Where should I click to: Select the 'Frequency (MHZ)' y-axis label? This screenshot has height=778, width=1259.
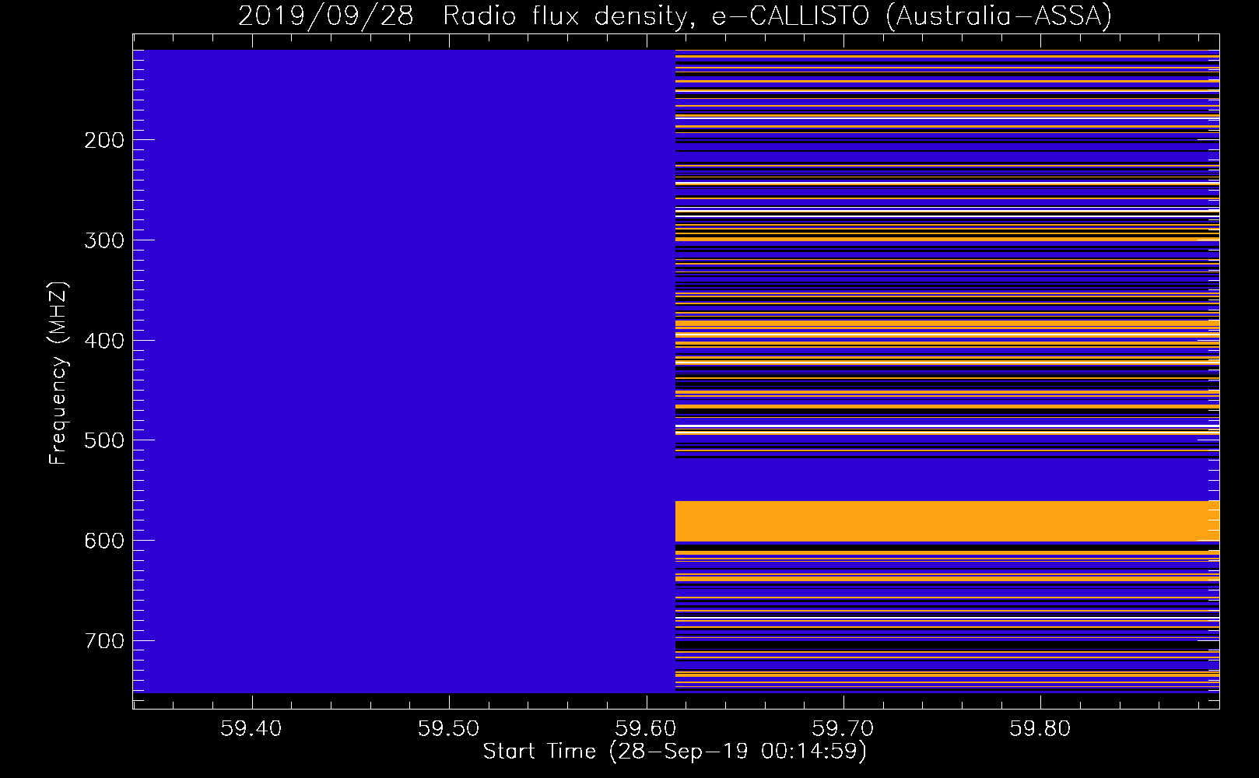click(x=58, y=373)
